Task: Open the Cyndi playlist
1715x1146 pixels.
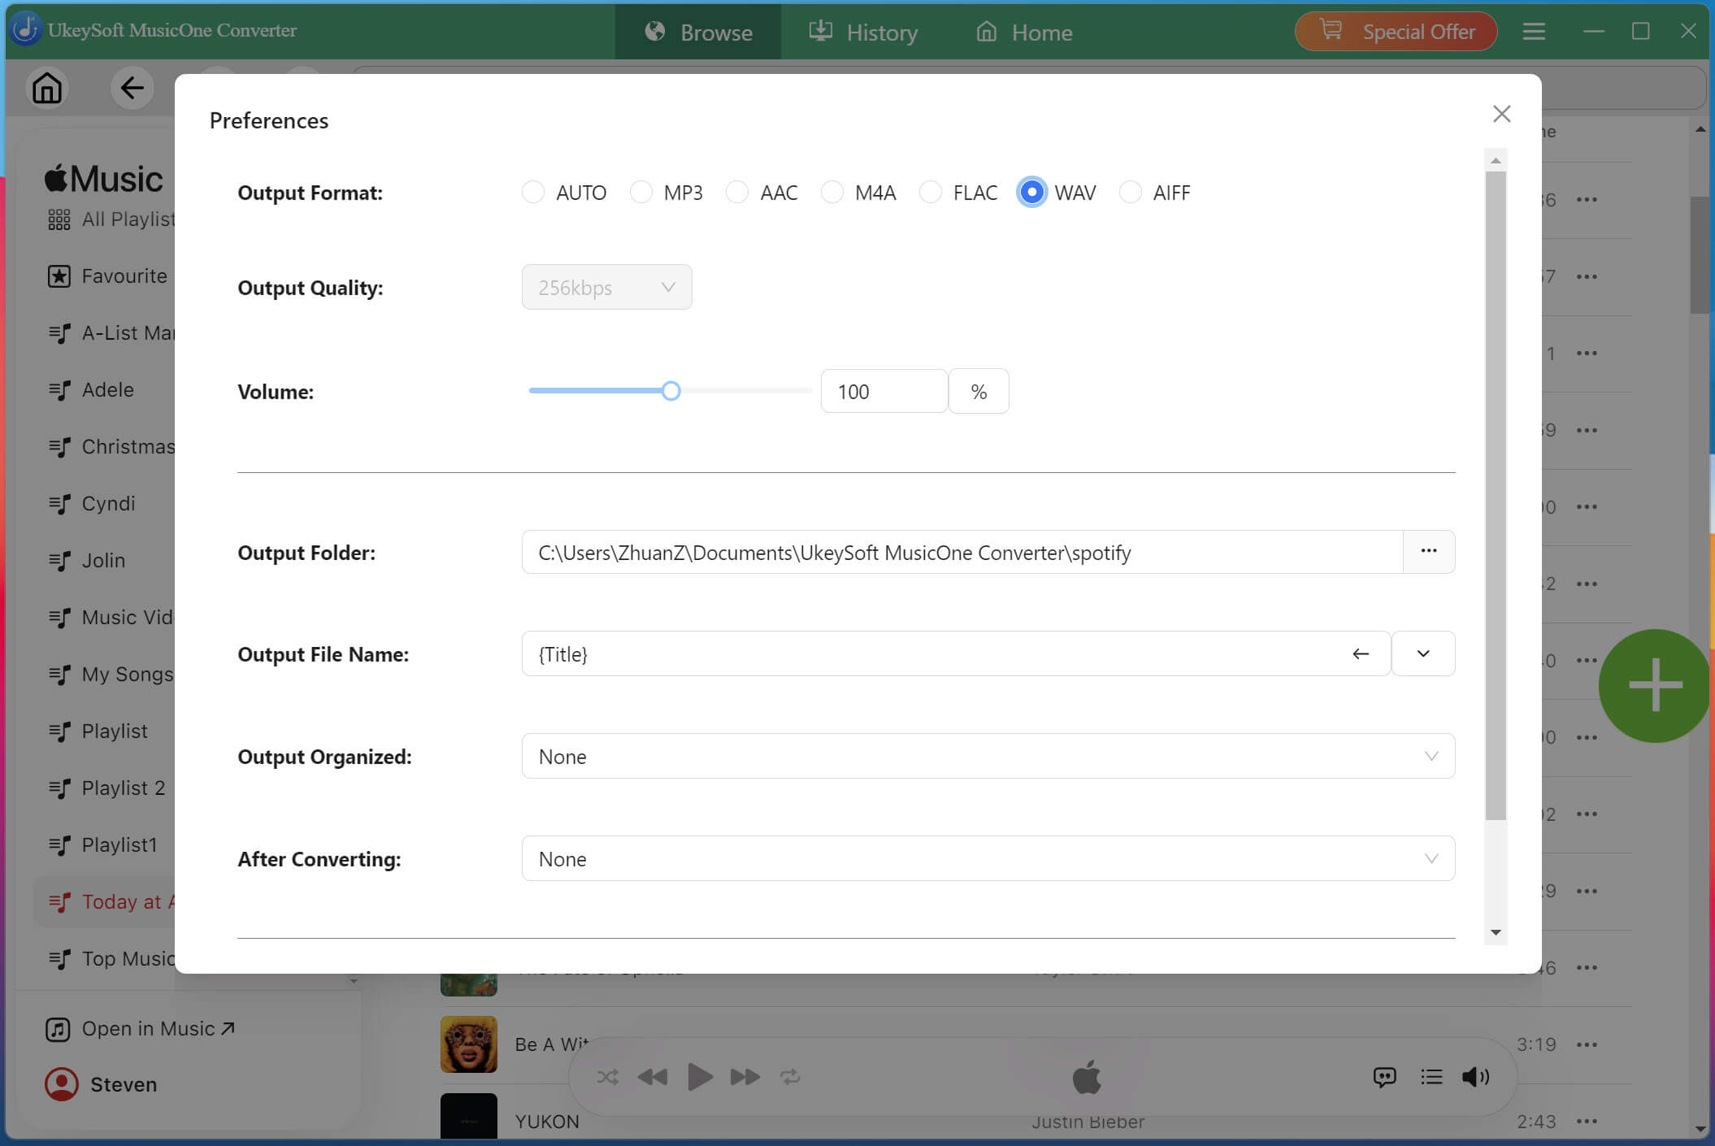Action: point(92,504)
